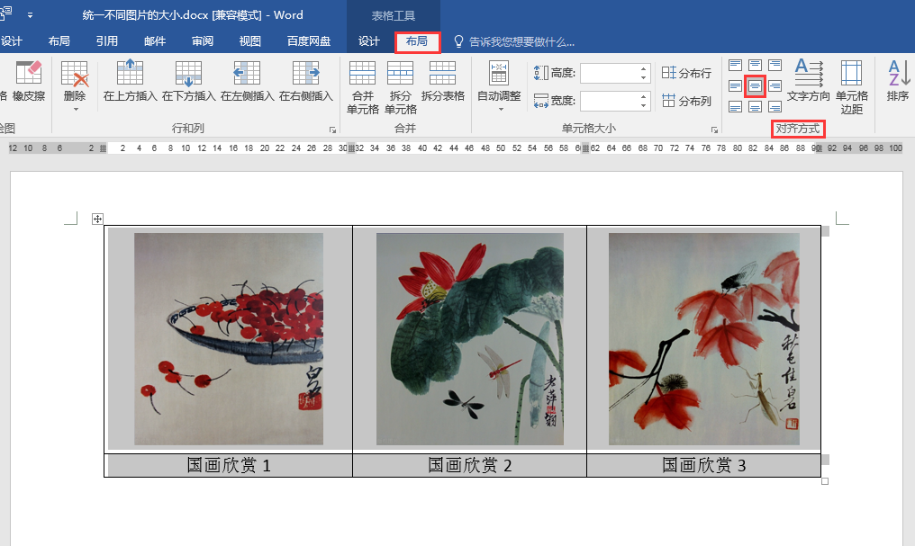Open the Baidu Netdisk (百度网盘) tab
The height and width of the screenshot is (546, 915).
[x=309, y=41]
